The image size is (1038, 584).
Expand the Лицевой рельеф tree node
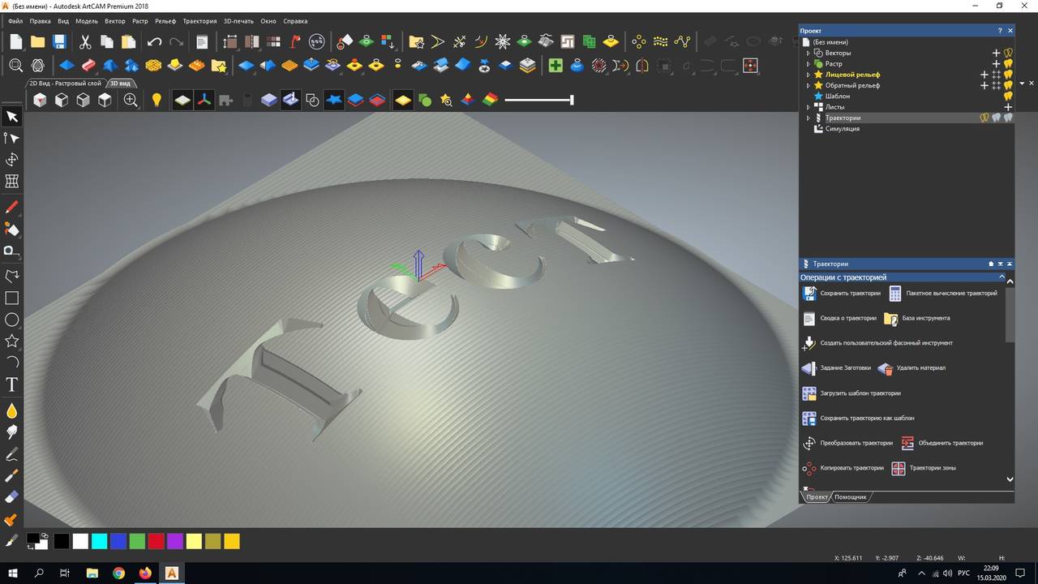tap(808, 75)
